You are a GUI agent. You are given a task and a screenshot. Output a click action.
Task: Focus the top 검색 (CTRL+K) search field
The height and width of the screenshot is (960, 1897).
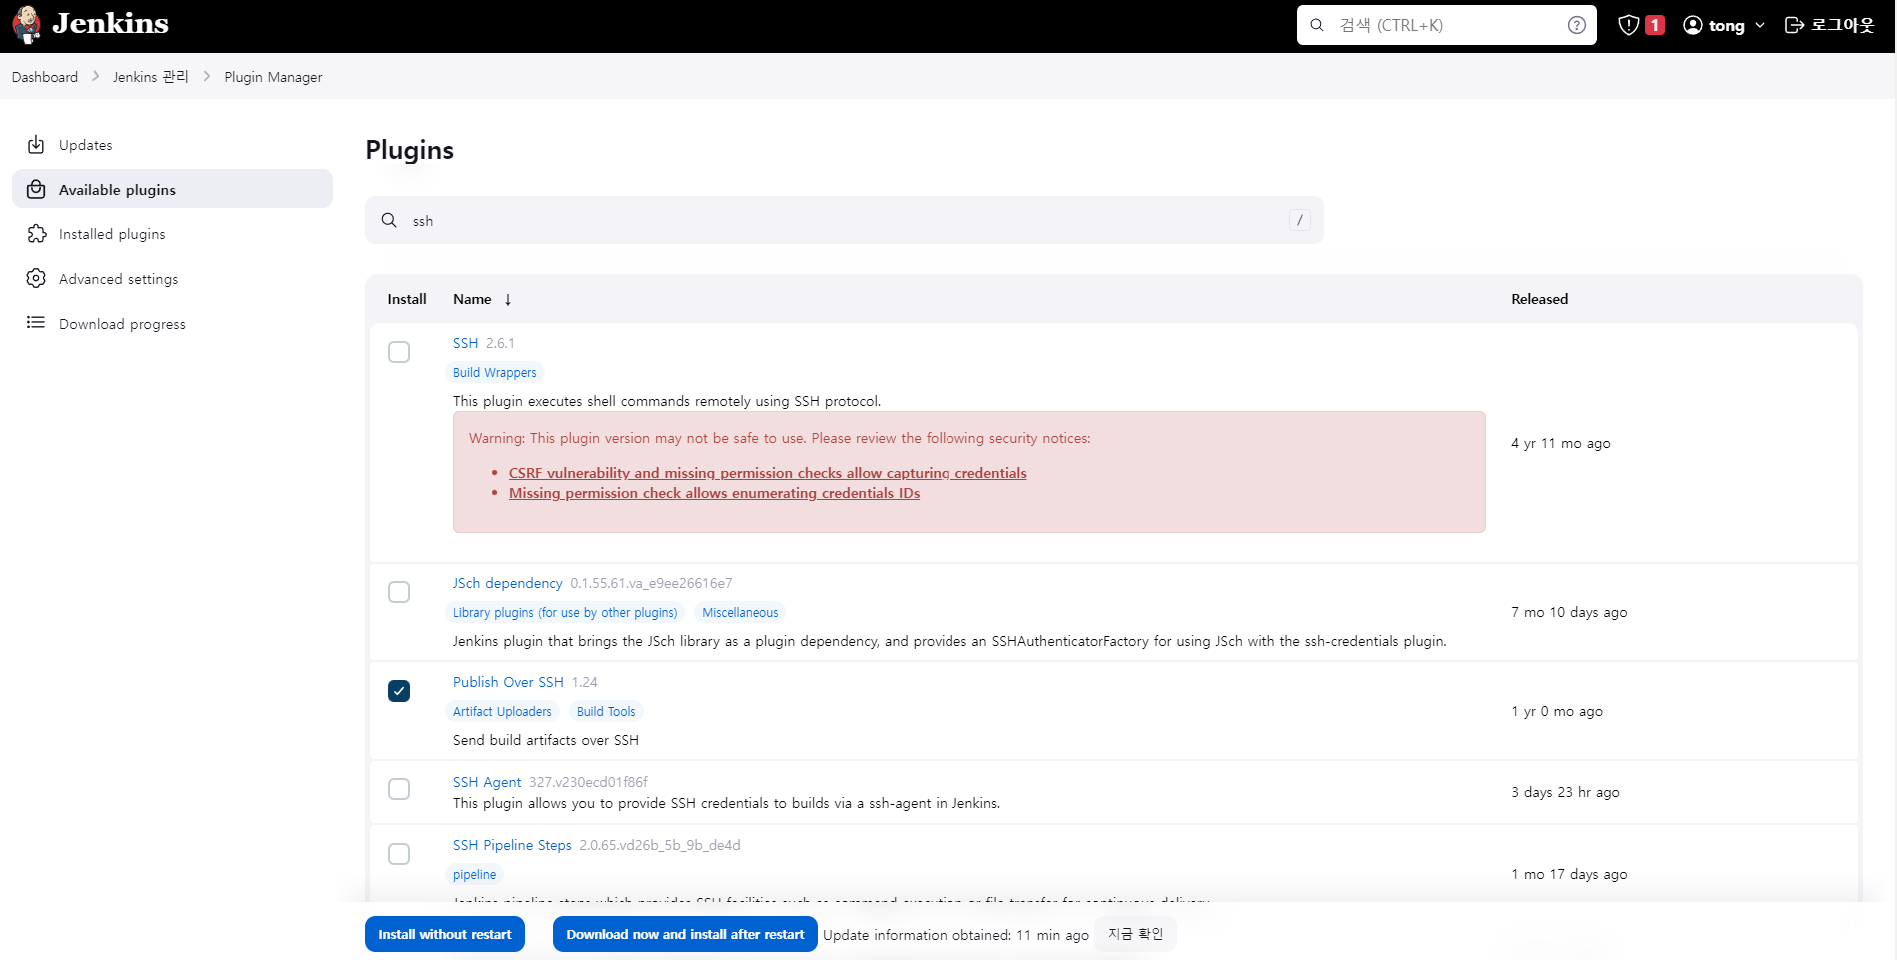pyautogui.click(x=1447, y=25)
